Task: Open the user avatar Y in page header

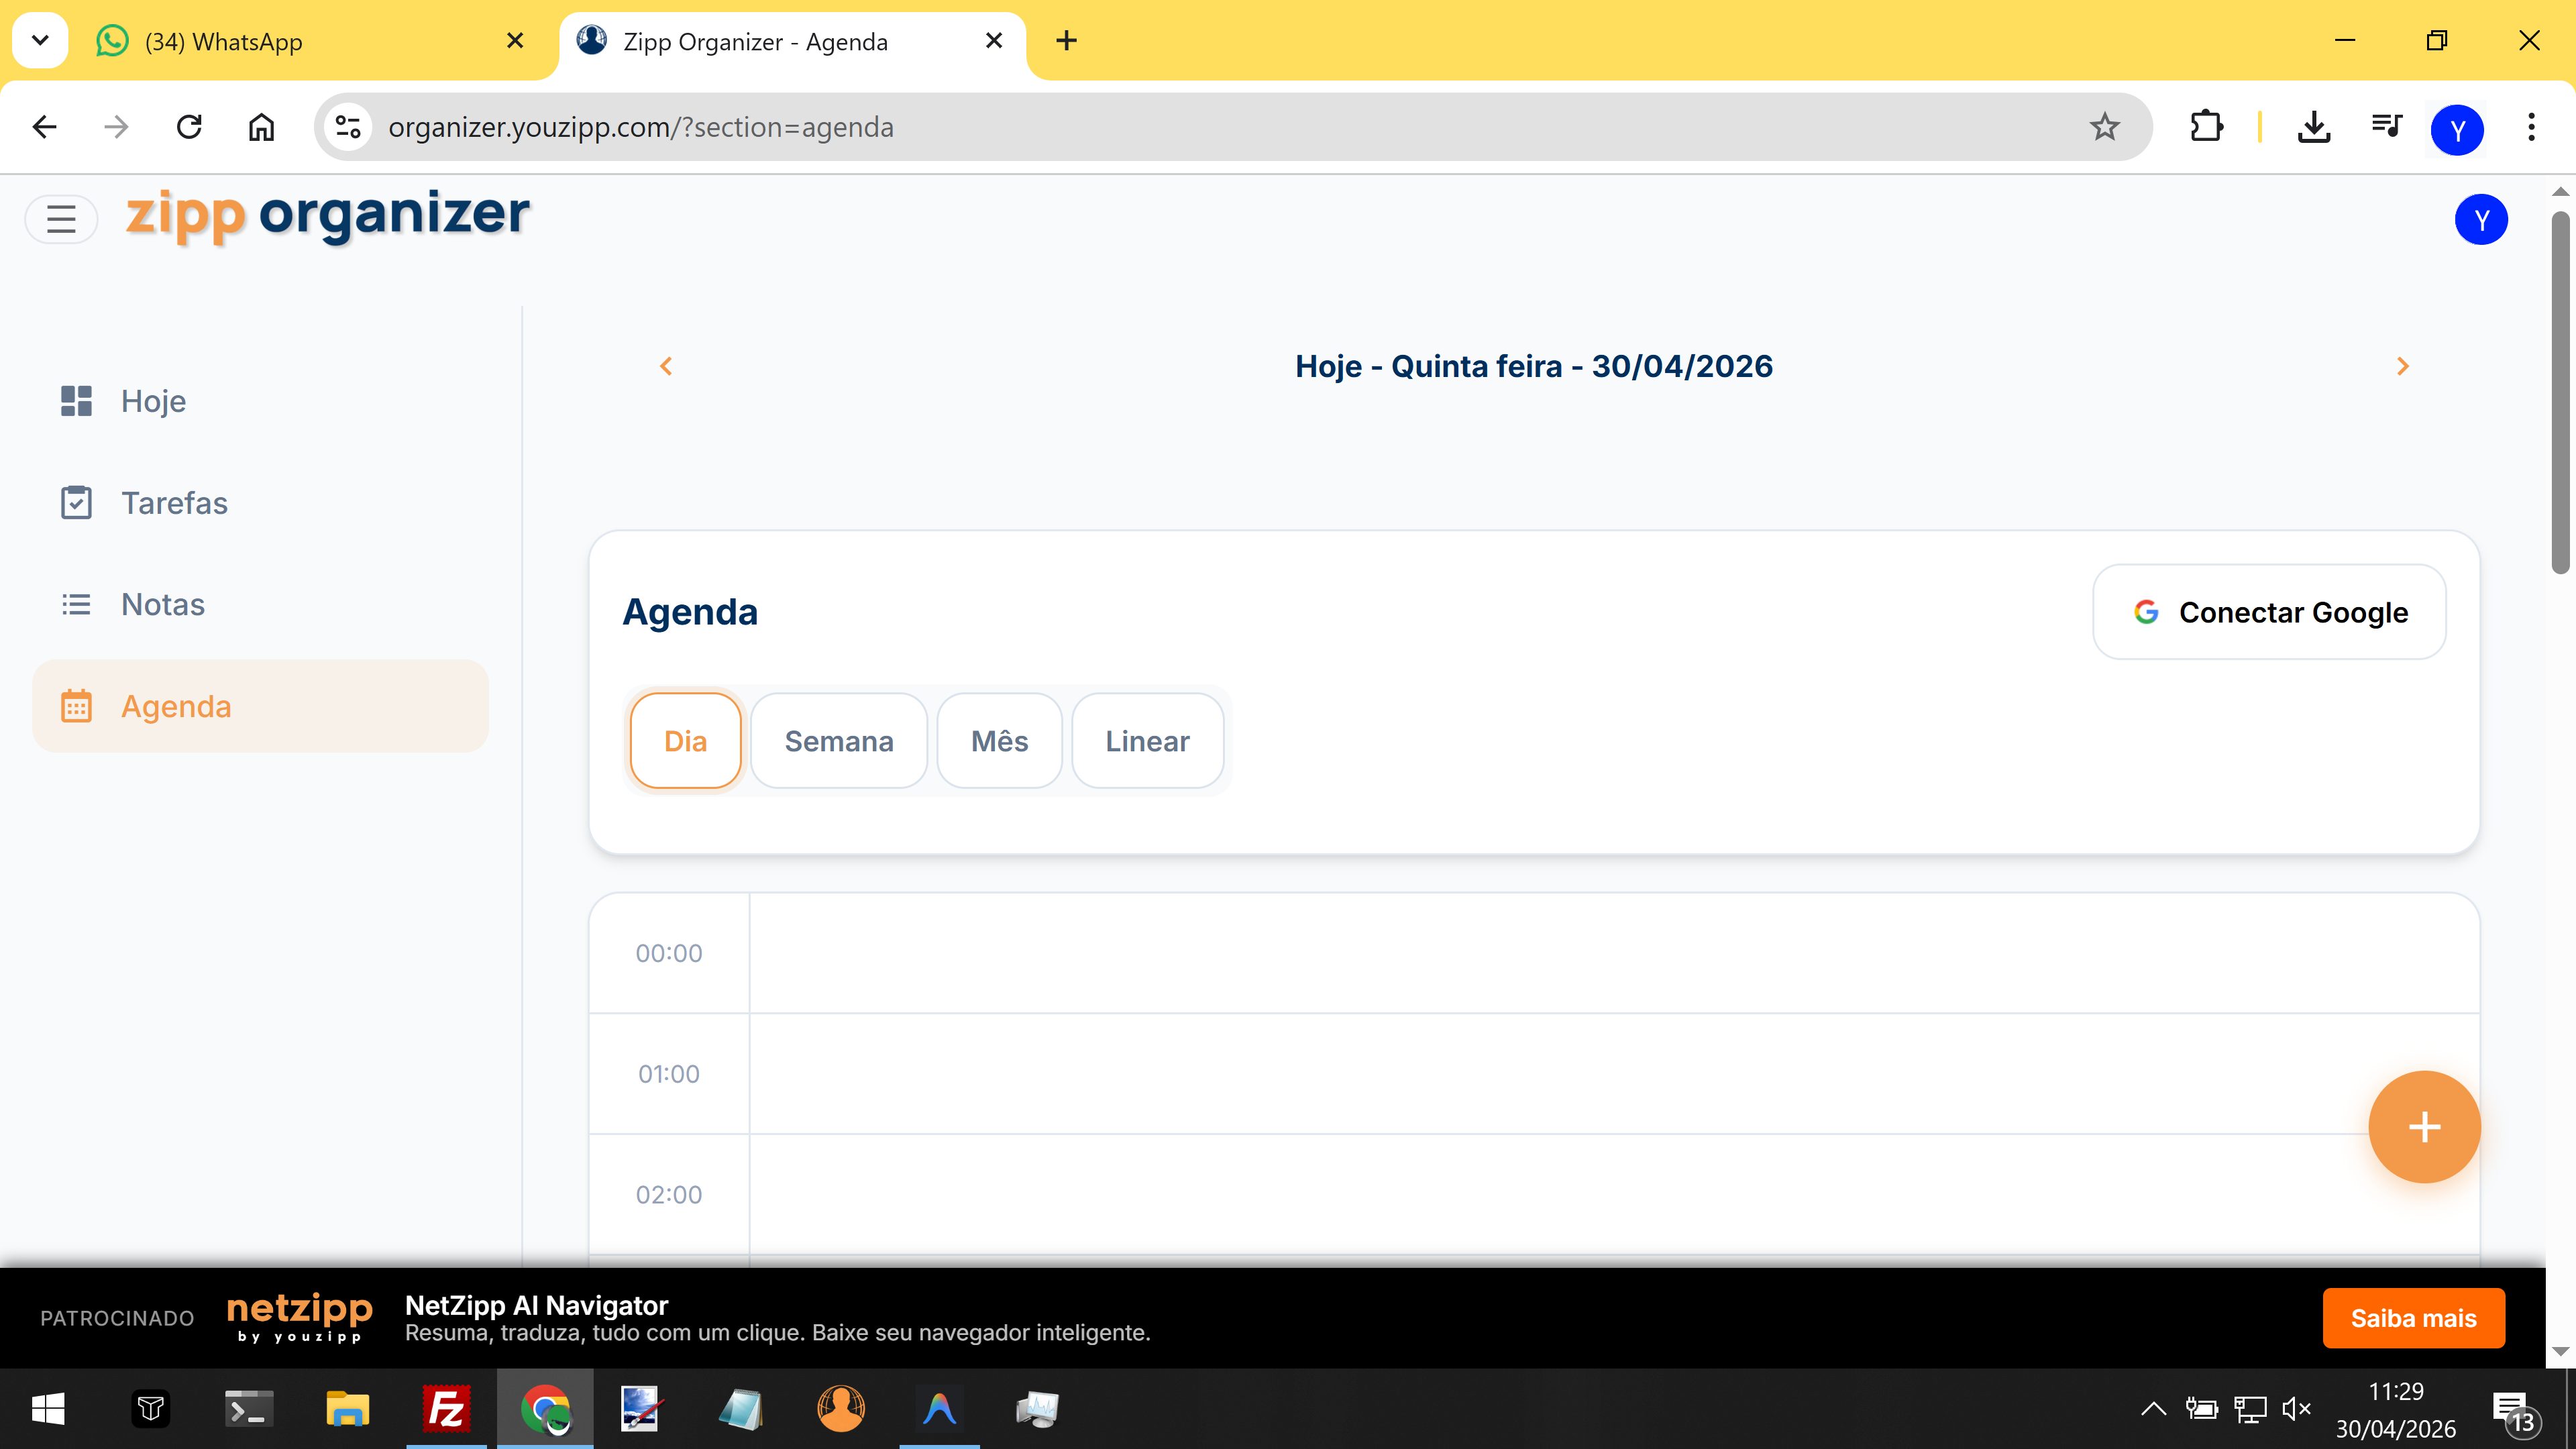Action: pyautogui.click(x=2480, y=220)
